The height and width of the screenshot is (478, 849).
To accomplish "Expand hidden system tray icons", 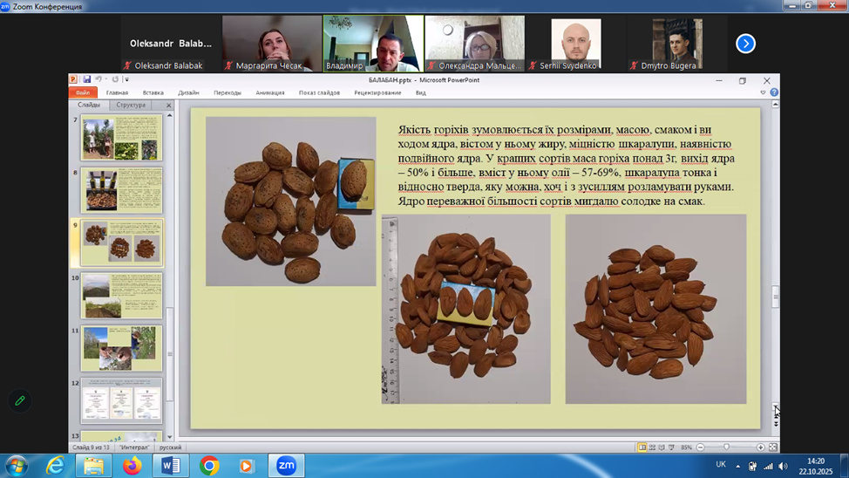I will pyautogui.click(x=737, y=466).
